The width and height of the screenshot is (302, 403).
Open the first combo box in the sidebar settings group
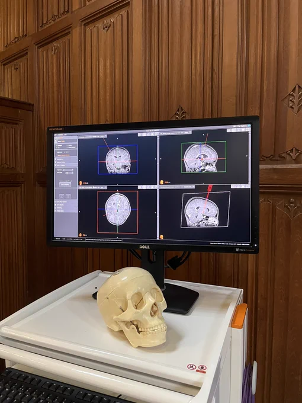pyautogui.click(x=68, y=169)
